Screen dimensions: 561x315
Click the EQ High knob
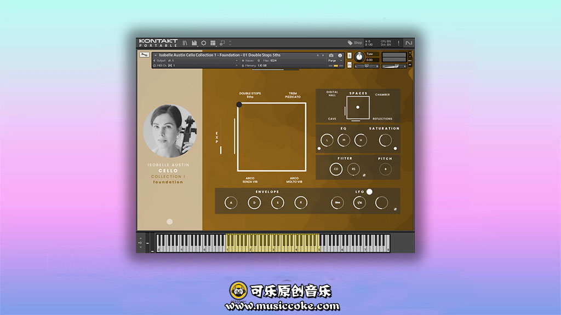pyautogui.click(x=360, y=141)
